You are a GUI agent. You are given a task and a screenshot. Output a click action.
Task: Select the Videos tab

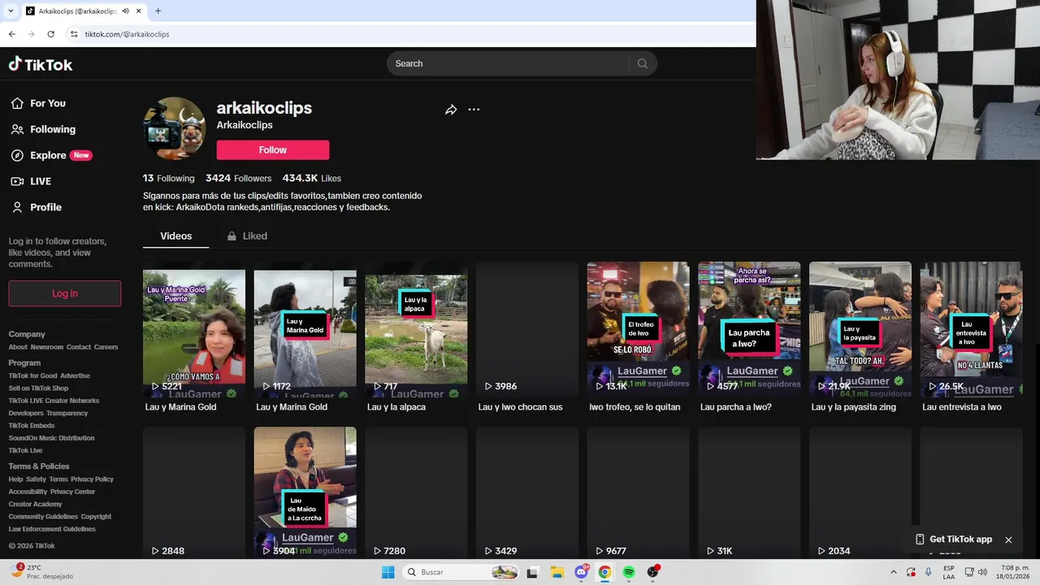click(175, 236)
